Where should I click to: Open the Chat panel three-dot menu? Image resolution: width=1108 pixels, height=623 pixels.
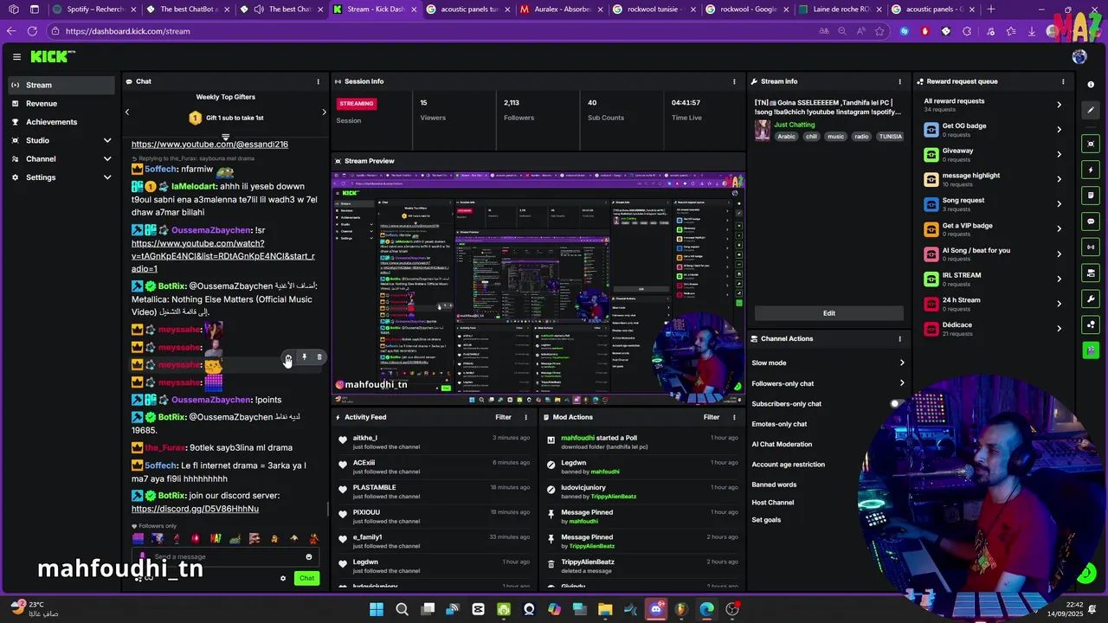point(318,81)
